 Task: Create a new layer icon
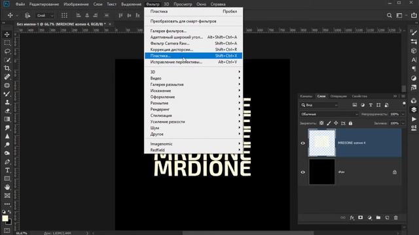pyautogui.click(x=387, y=217)
